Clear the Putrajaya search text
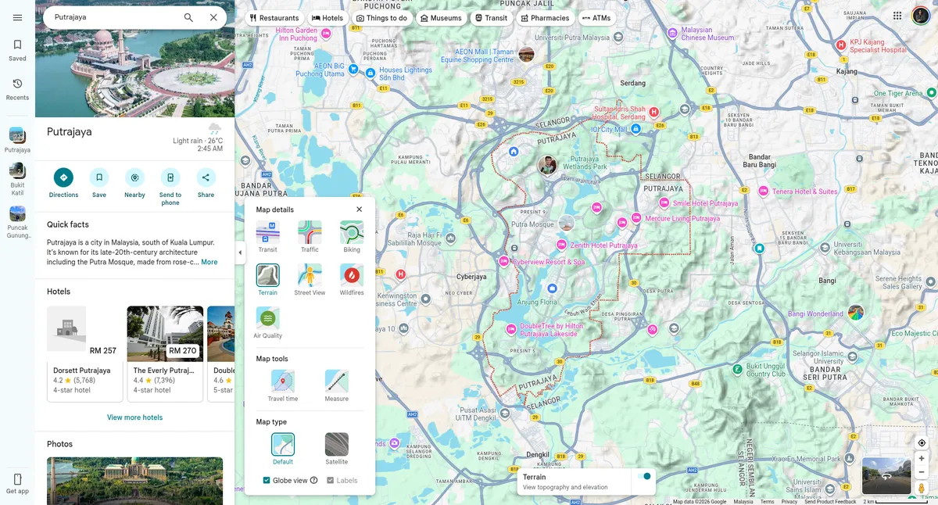 point(213,17)
